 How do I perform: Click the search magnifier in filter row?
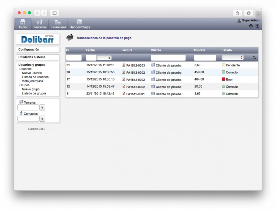tap(254, 58)
